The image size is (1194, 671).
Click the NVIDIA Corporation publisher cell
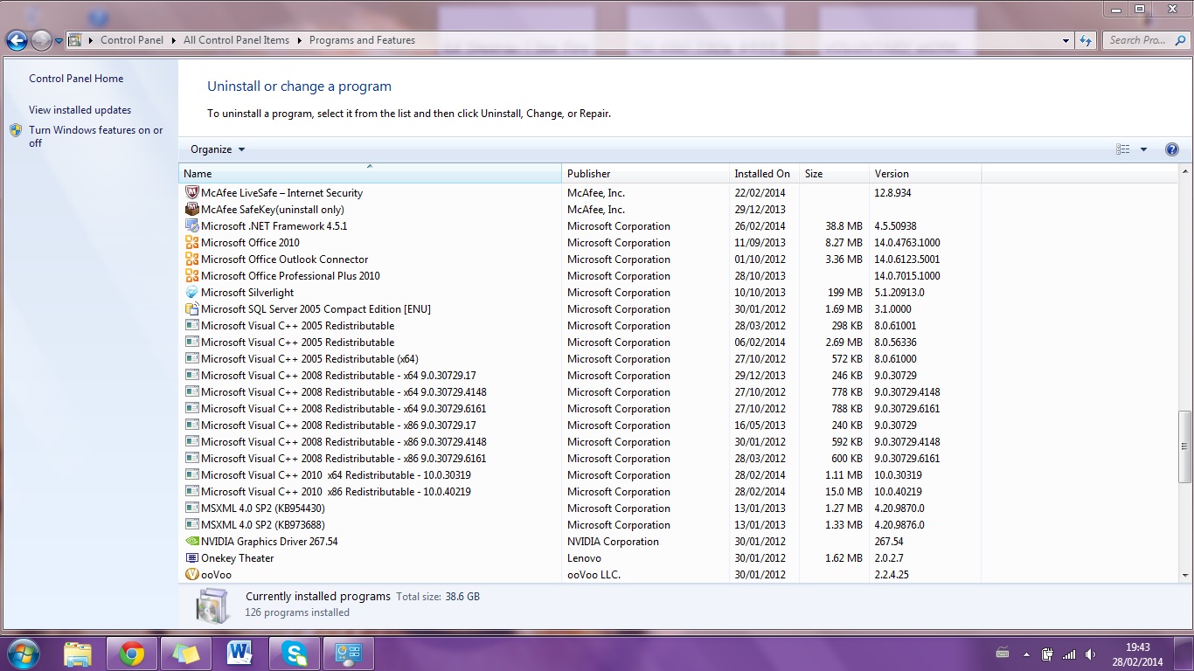point(613,542)
